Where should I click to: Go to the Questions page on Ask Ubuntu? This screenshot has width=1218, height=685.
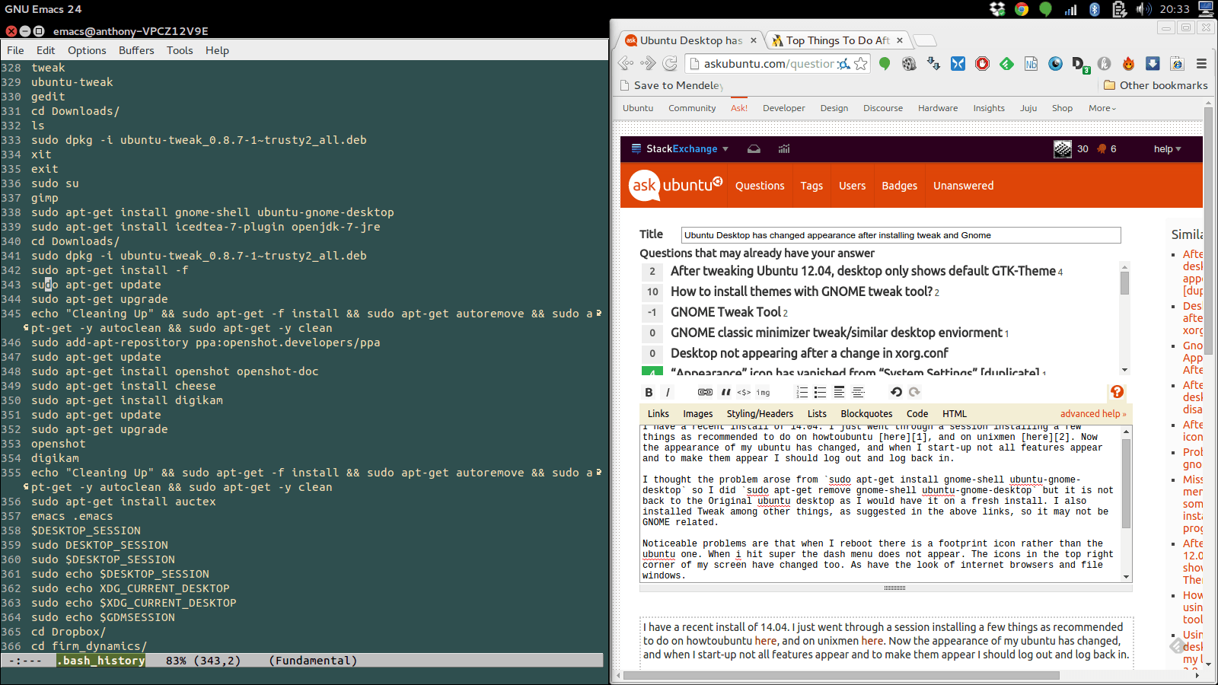point(760,186)
